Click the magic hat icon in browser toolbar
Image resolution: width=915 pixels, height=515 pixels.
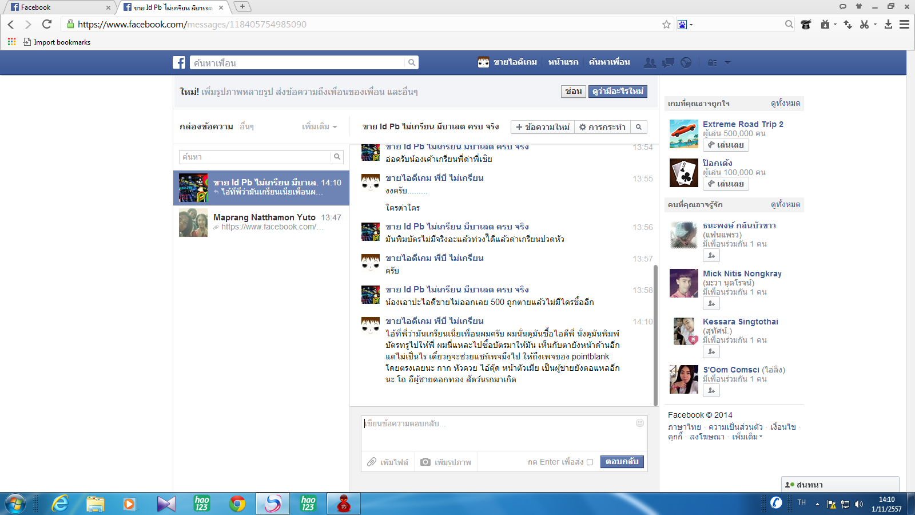click(x=806, y=24)
